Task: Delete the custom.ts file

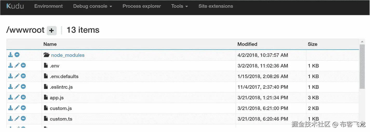Action: tap(23, 118)
